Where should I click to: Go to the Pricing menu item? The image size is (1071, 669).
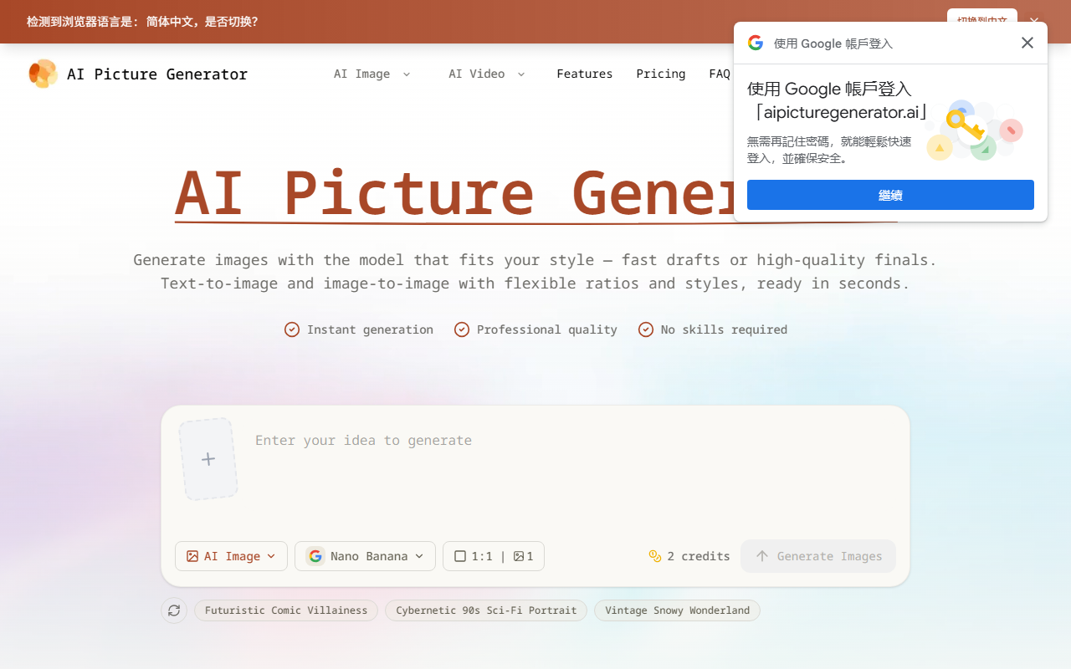[661, 74]
